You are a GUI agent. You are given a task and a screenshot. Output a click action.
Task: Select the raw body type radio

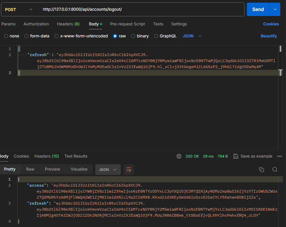click(115, 36)
